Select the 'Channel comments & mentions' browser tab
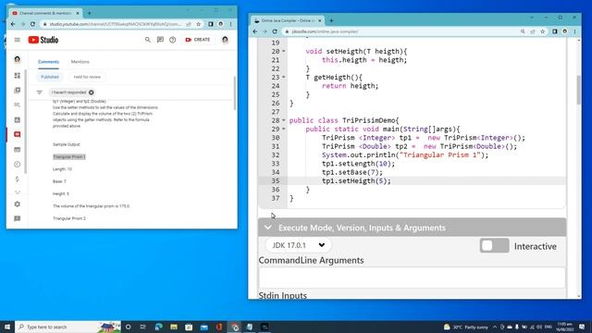The height and width of the screenshot is (333, 592). pyautogui.click(x=45, y=13)
